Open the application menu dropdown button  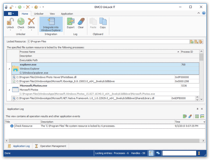pos(11,14)
